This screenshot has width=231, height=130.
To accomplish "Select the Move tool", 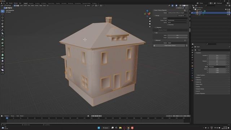I will tap(3, 18).
